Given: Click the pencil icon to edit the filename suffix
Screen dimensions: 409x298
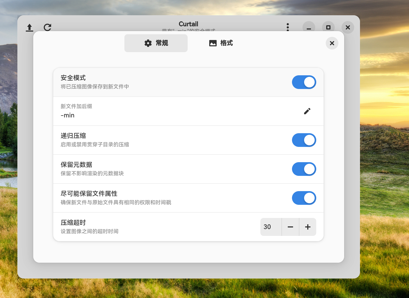Looking at the screenshot, I should 307,111.
